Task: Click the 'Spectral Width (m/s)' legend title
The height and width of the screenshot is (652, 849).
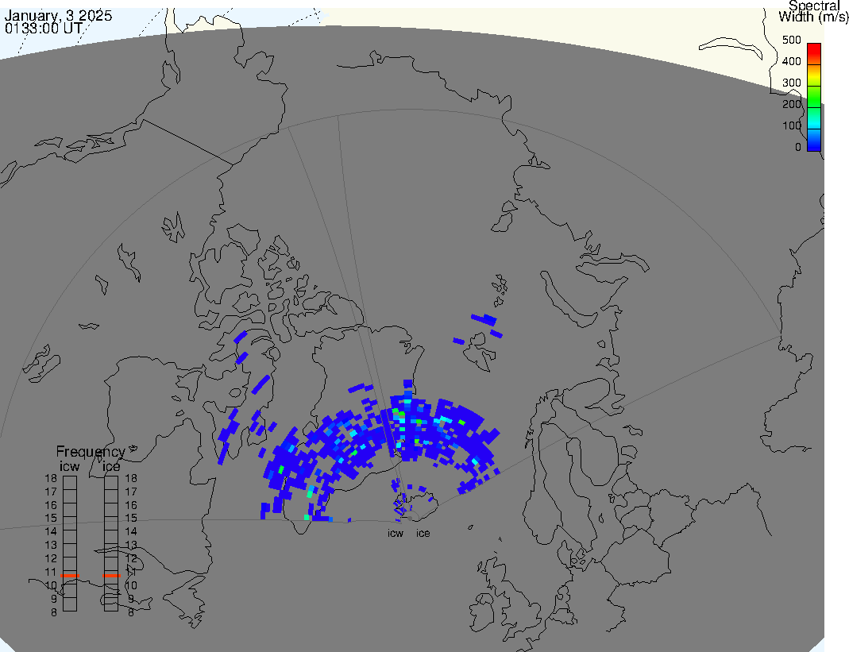Action: click(x=813, y=11)
